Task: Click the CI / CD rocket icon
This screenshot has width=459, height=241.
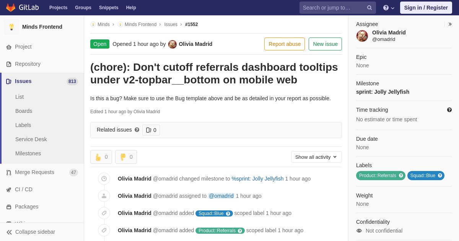Action: [x=9, y=190]
